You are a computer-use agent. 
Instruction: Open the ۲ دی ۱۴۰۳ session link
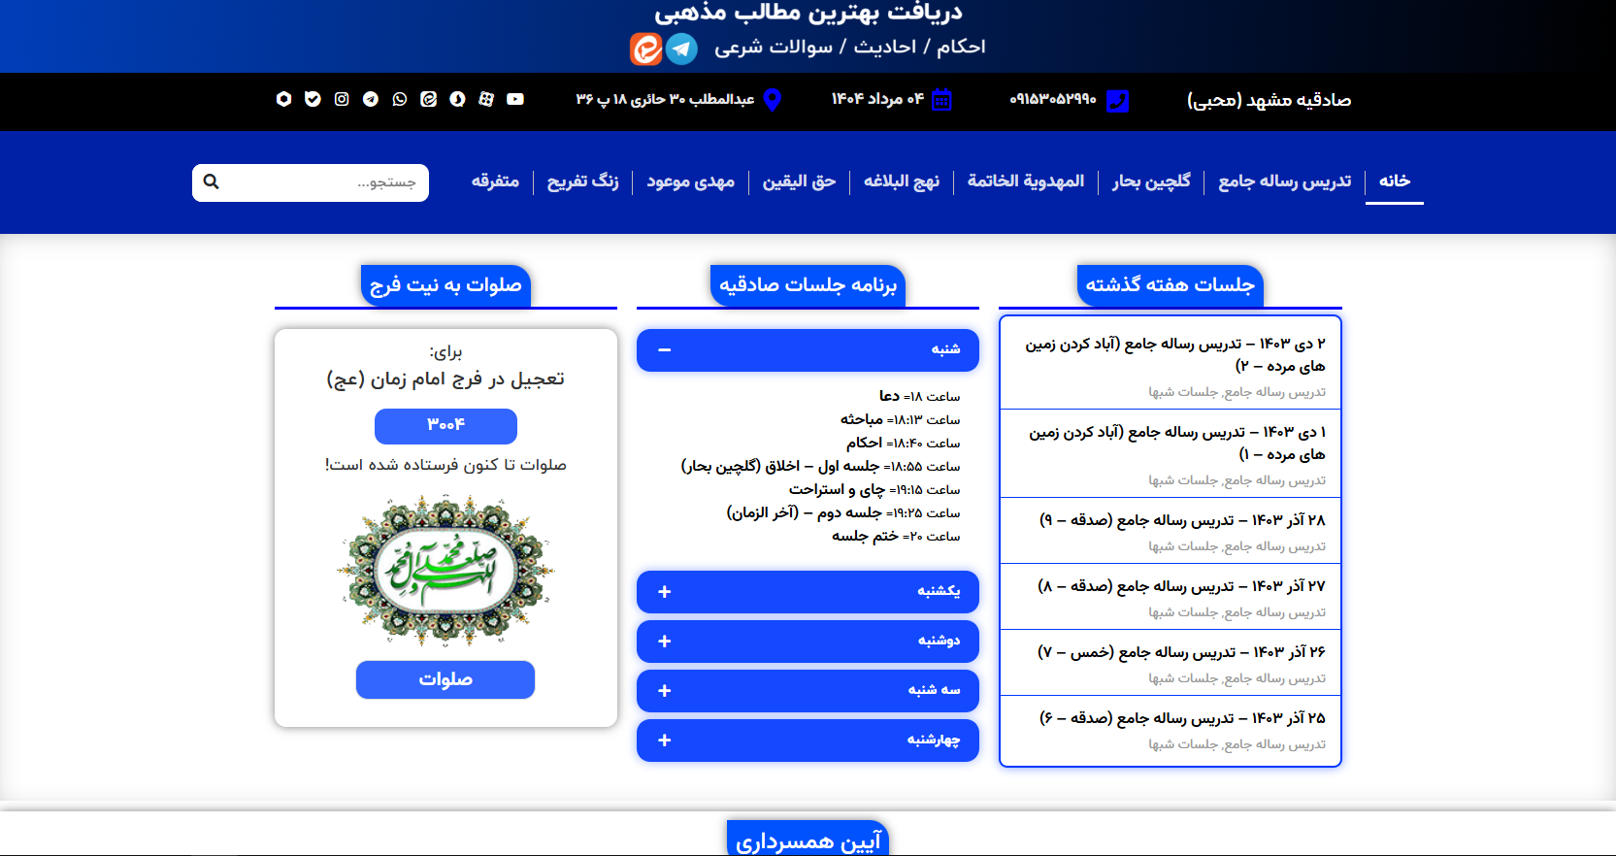tap(1174, 354)
